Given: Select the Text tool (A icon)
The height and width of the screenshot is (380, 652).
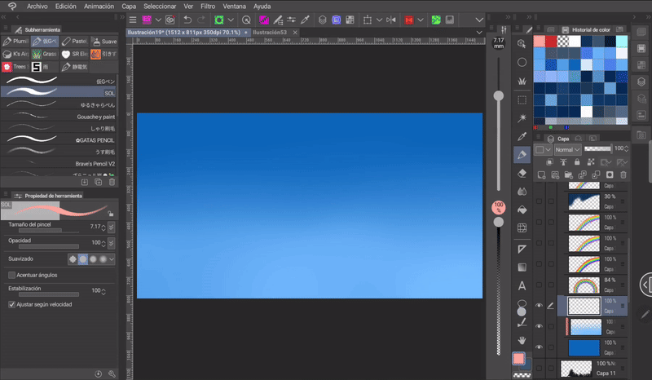Looking at the screenshot, I should coord(522,285).
